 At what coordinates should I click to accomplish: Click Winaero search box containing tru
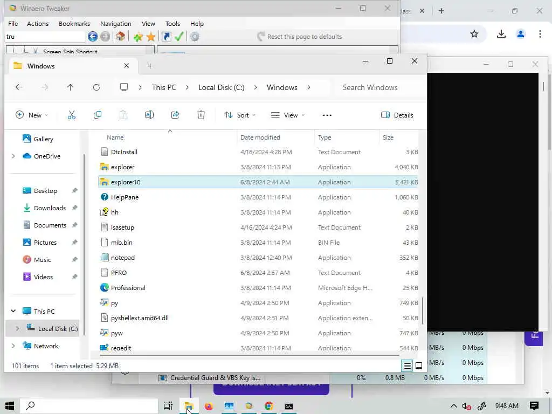click(x=45, y=37)
